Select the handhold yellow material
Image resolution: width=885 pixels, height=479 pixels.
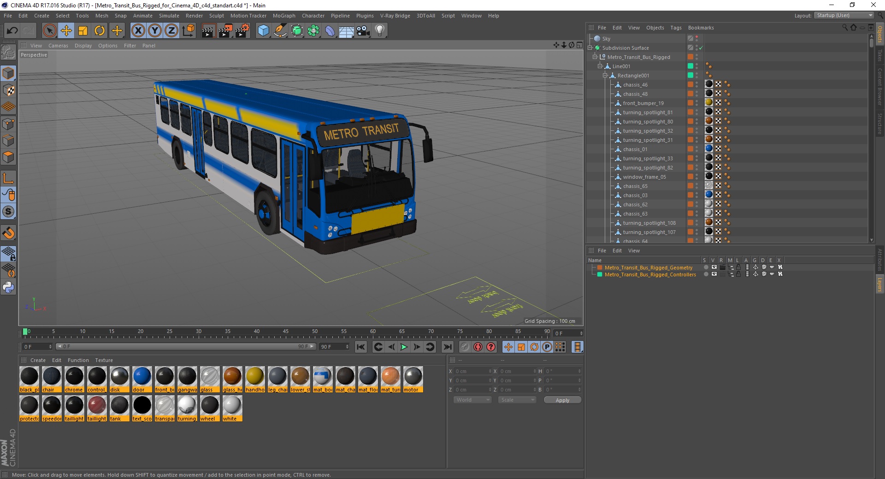tap(255, 380)
